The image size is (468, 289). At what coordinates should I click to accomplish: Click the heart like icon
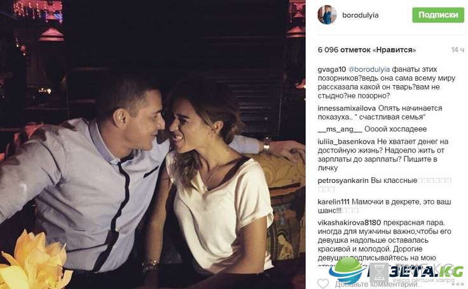coord(322,283)
